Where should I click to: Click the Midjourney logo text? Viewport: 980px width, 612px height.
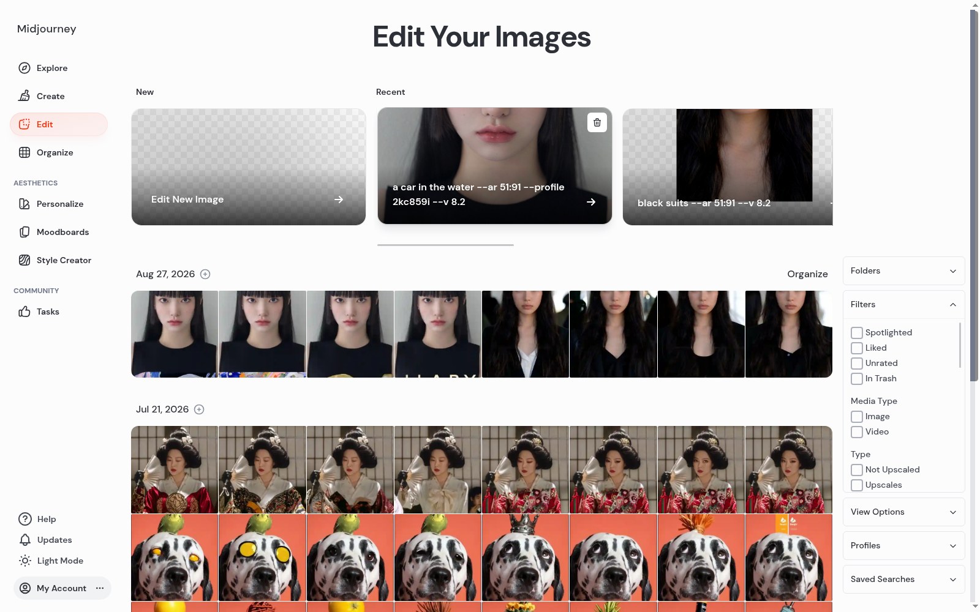tap(47, 29)
